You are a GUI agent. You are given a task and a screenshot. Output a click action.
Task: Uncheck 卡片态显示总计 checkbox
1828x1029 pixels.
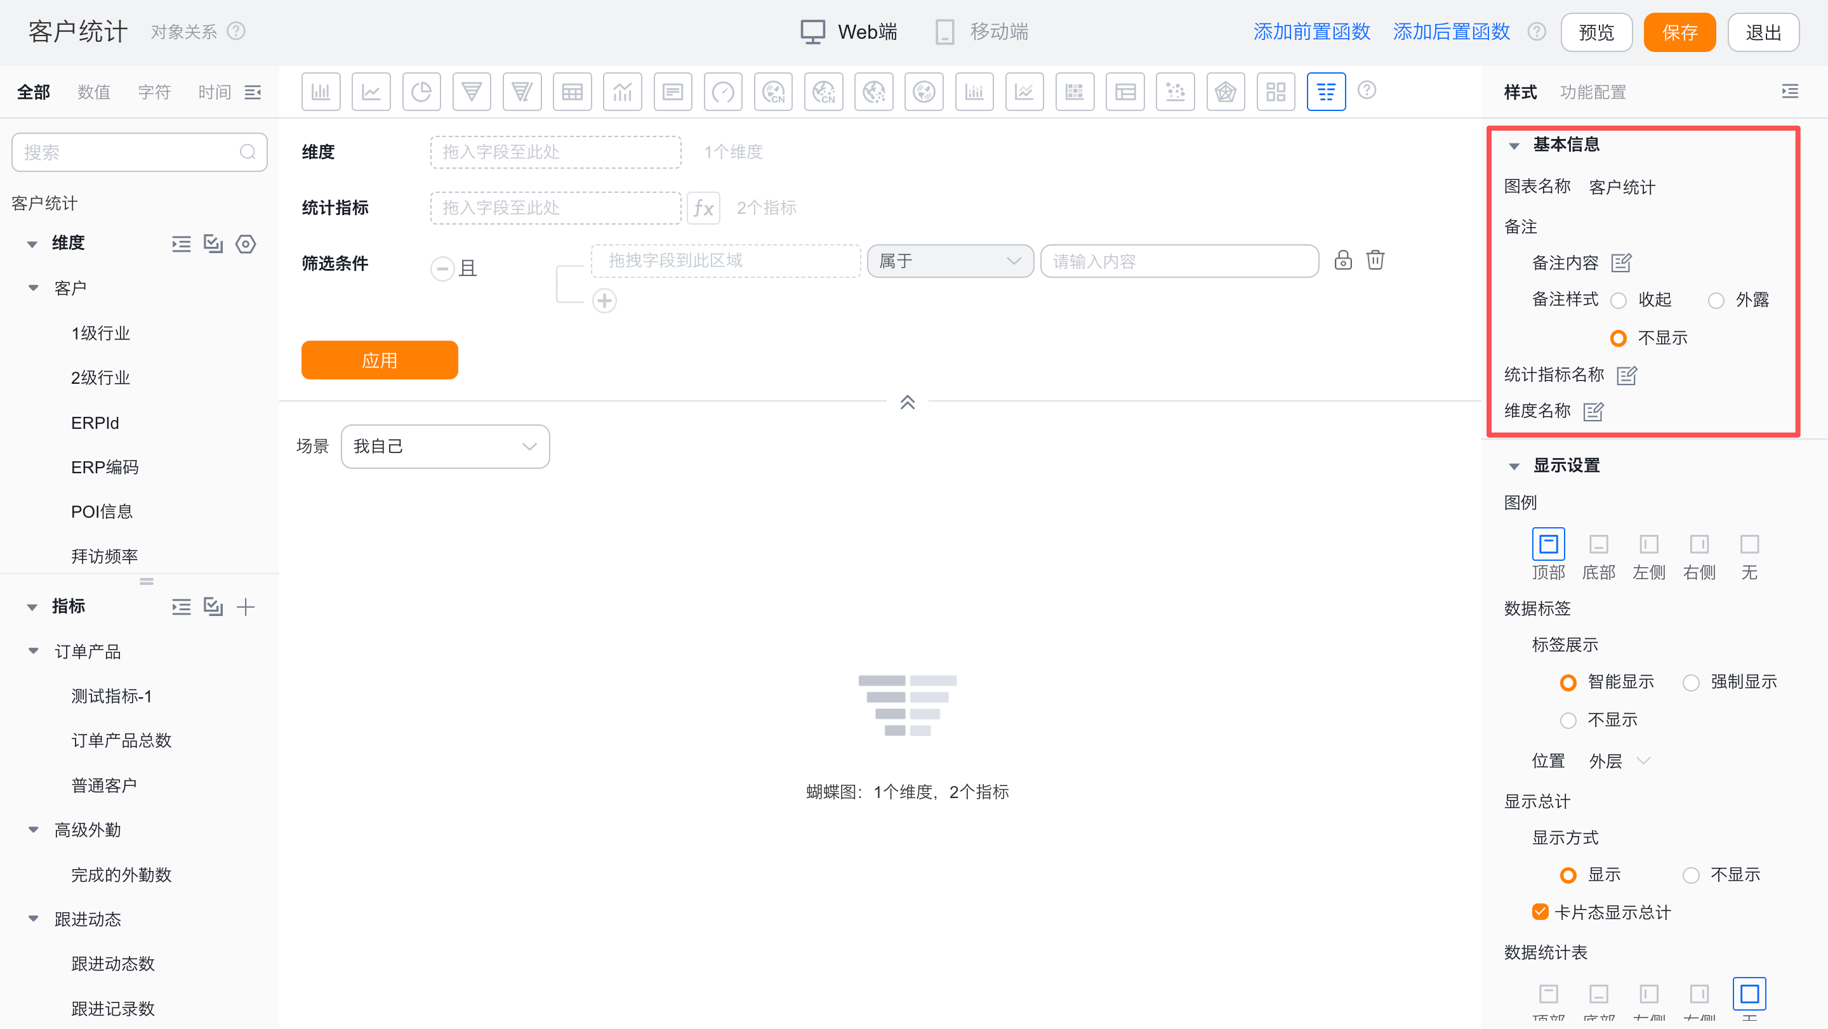click(x=1540, y=912)
